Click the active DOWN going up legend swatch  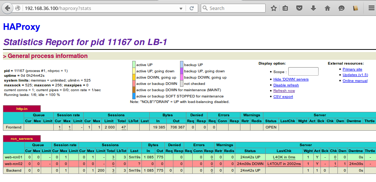[x=134, y=78]
